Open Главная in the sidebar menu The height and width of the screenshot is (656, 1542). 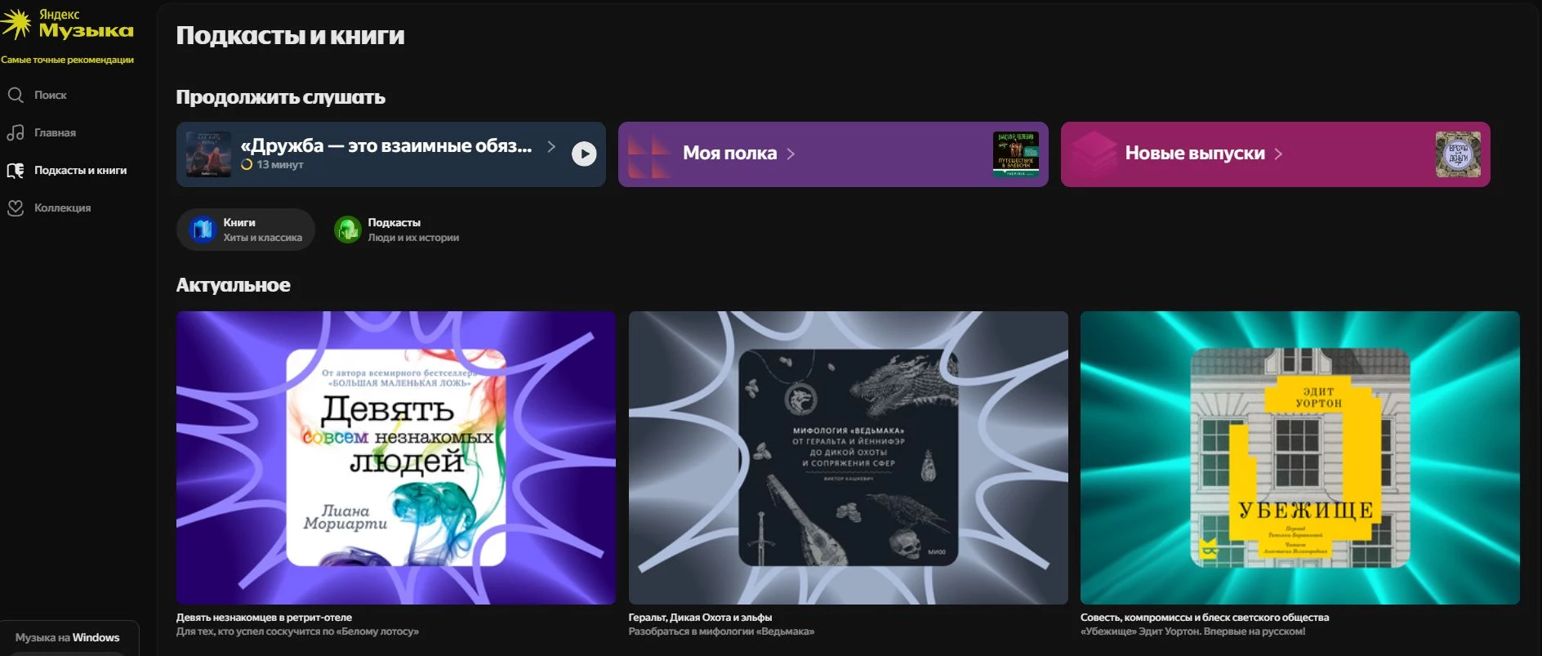click(x=55, y=132)
